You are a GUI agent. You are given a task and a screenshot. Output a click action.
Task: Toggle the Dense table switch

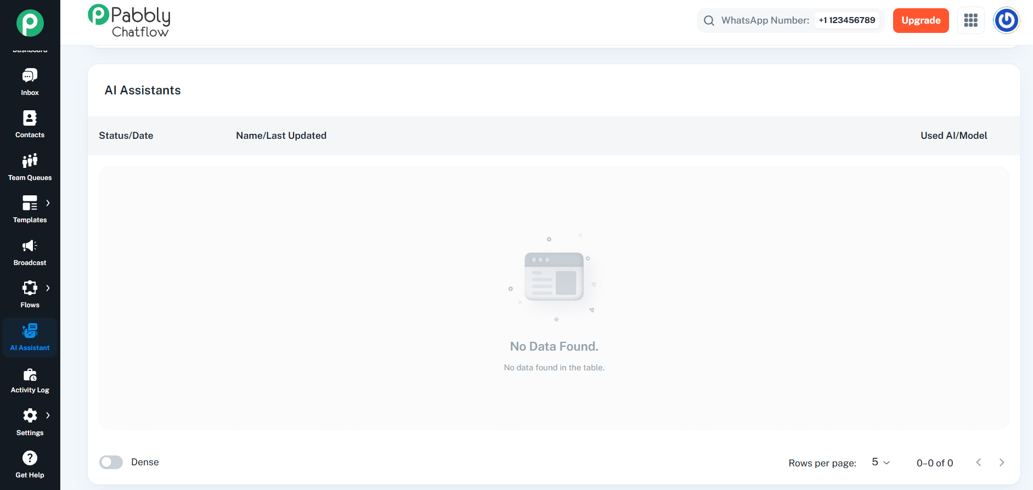[x=111, y=462]
